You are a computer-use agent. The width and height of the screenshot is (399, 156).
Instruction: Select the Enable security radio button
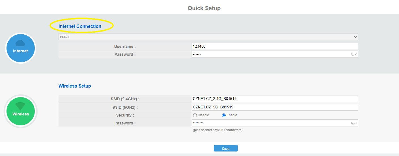point(224,115)
